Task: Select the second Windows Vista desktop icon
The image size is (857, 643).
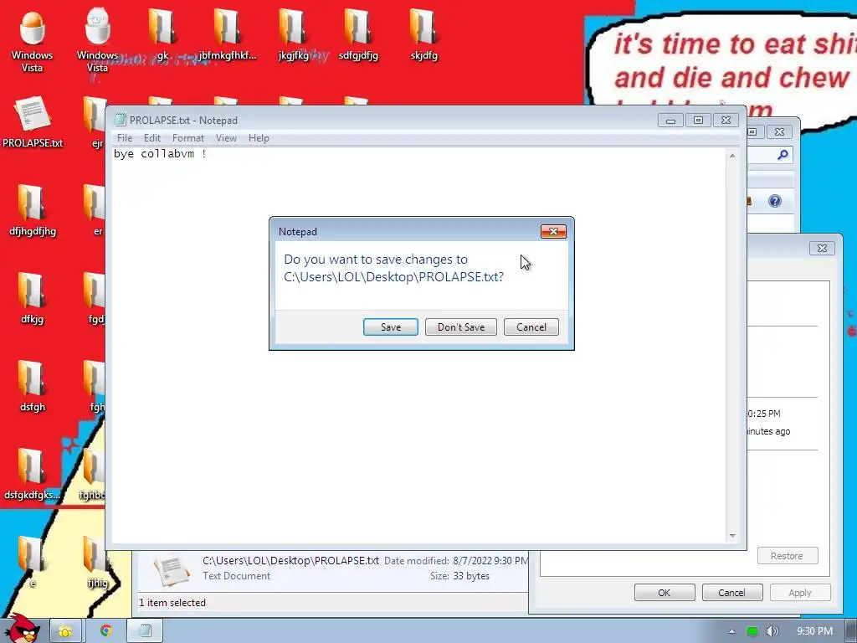Action: coord(97,41)
